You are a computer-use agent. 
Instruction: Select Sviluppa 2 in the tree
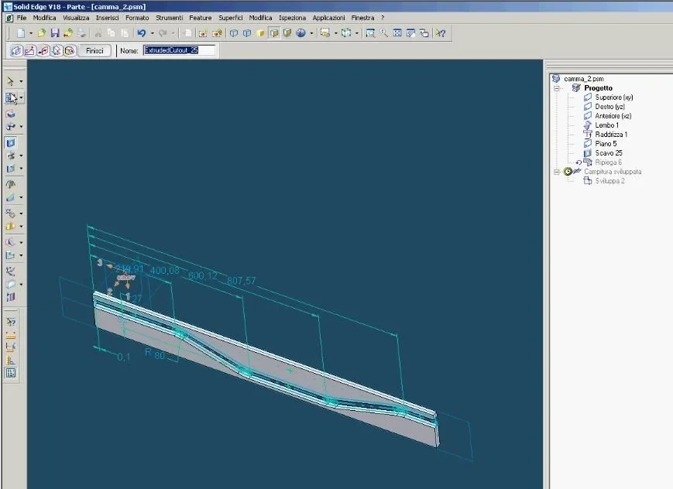pyautogui.click(x=610, y=181)
